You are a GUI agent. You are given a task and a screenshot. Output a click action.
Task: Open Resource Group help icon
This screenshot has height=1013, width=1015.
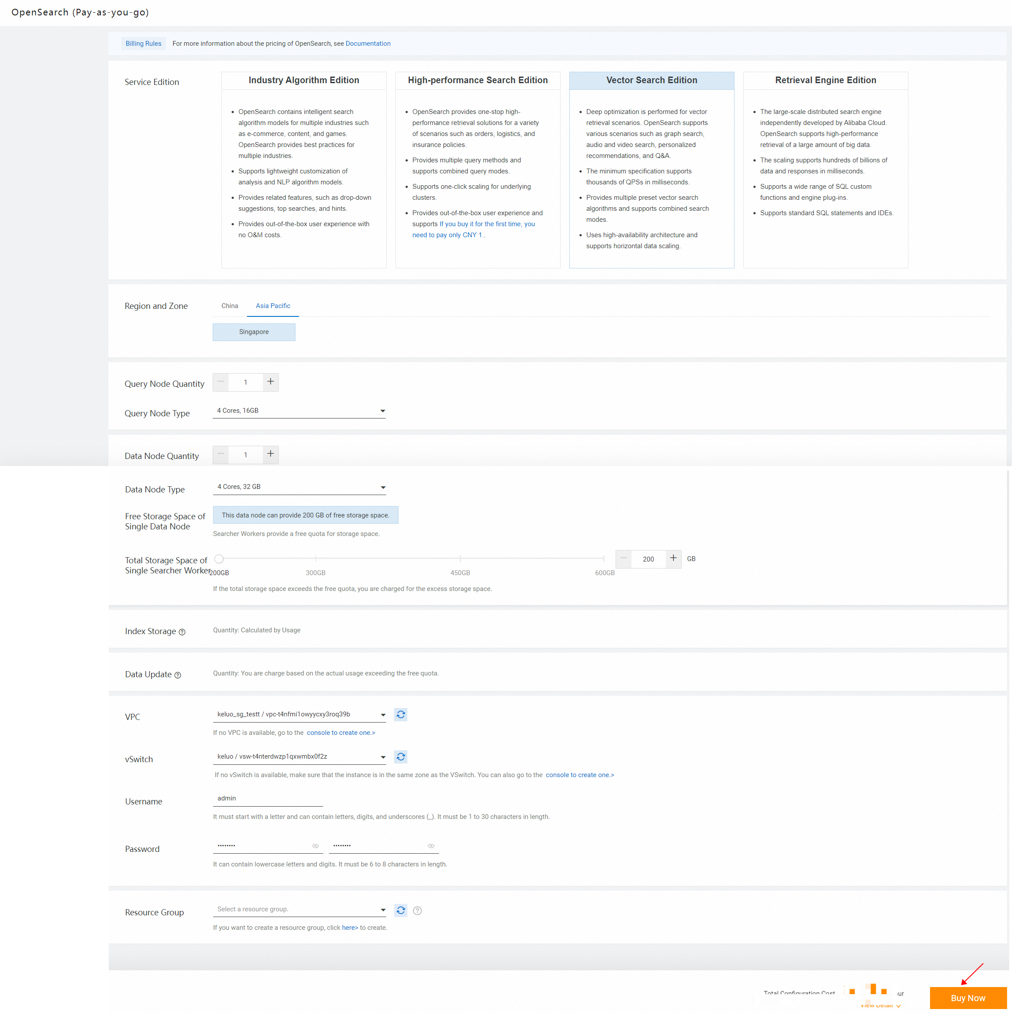click(417, 910)
